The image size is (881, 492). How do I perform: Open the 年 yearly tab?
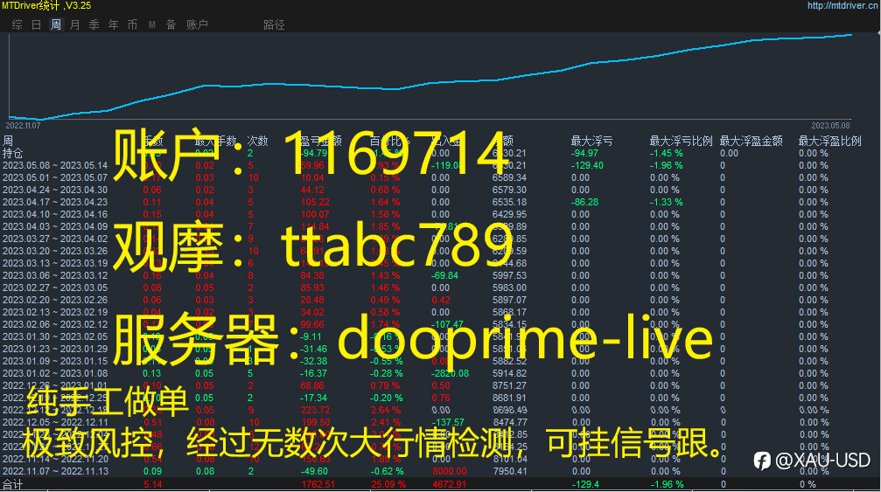(x=114, y=24)
